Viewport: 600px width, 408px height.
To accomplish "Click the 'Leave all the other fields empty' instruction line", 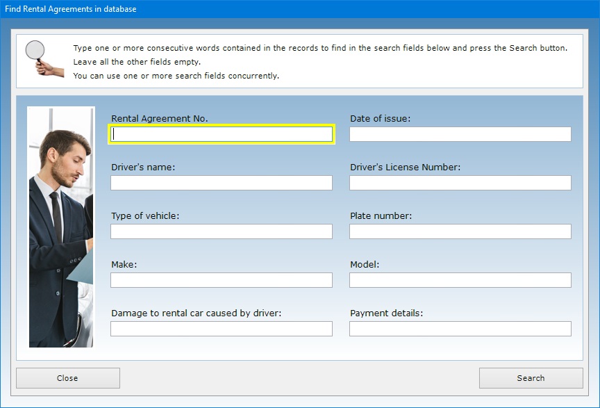I will coord(137,62).
